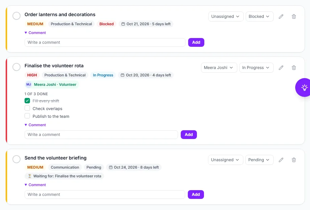Mark Order lanterns and decorations as complete
The image size is (310, 210).
tap(16, 16)
